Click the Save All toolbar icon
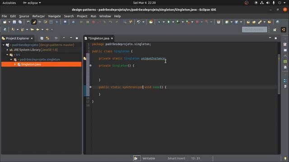 [x=20, y=22]
